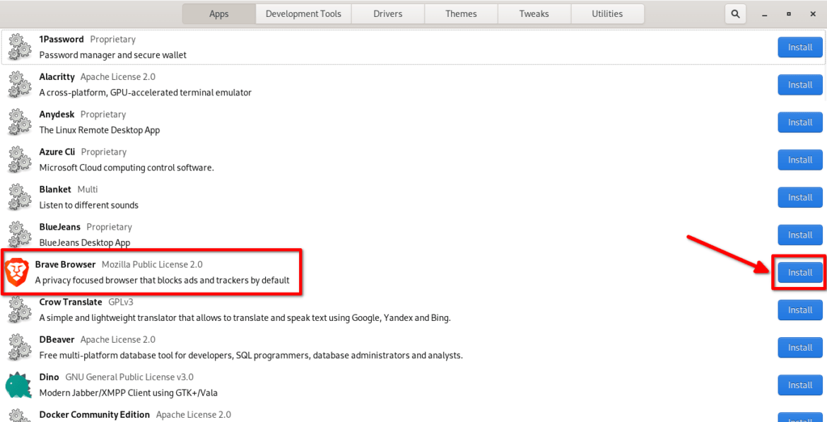
Task: Click the Brave Browser lion icon
Action: (x=16, y=272)
